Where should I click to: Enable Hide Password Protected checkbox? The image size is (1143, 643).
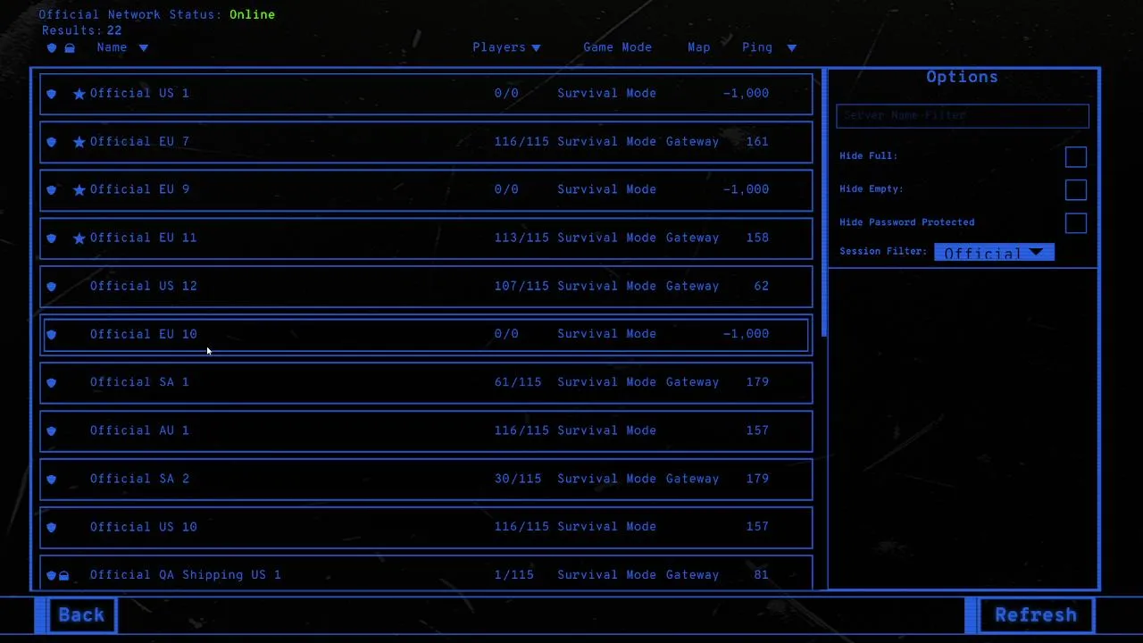[1076, 223]
